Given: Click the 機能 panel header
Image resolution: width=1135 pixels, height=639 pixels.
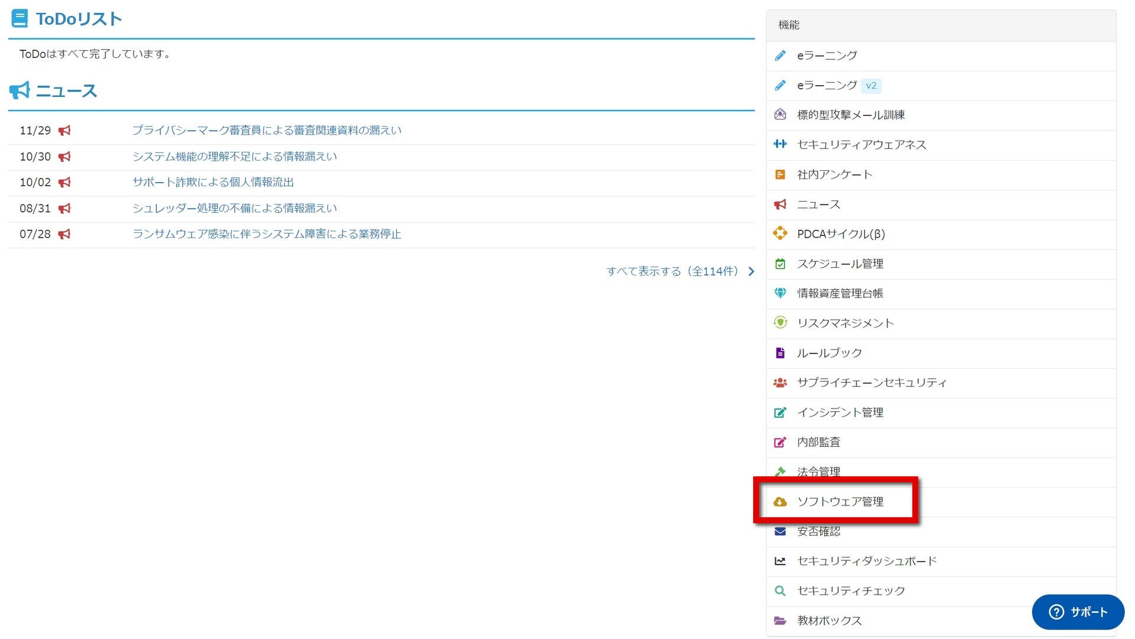Looking at the screenshot, I should (941, 25).
